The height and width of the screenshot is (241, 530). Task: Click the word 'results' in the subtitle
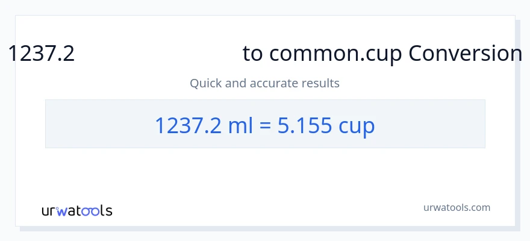(321, 83)
